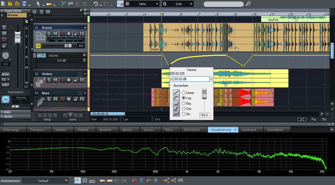Screen dimensions: 335x185
Task: Open FX for the Violins track
Action: click(82, 80)
